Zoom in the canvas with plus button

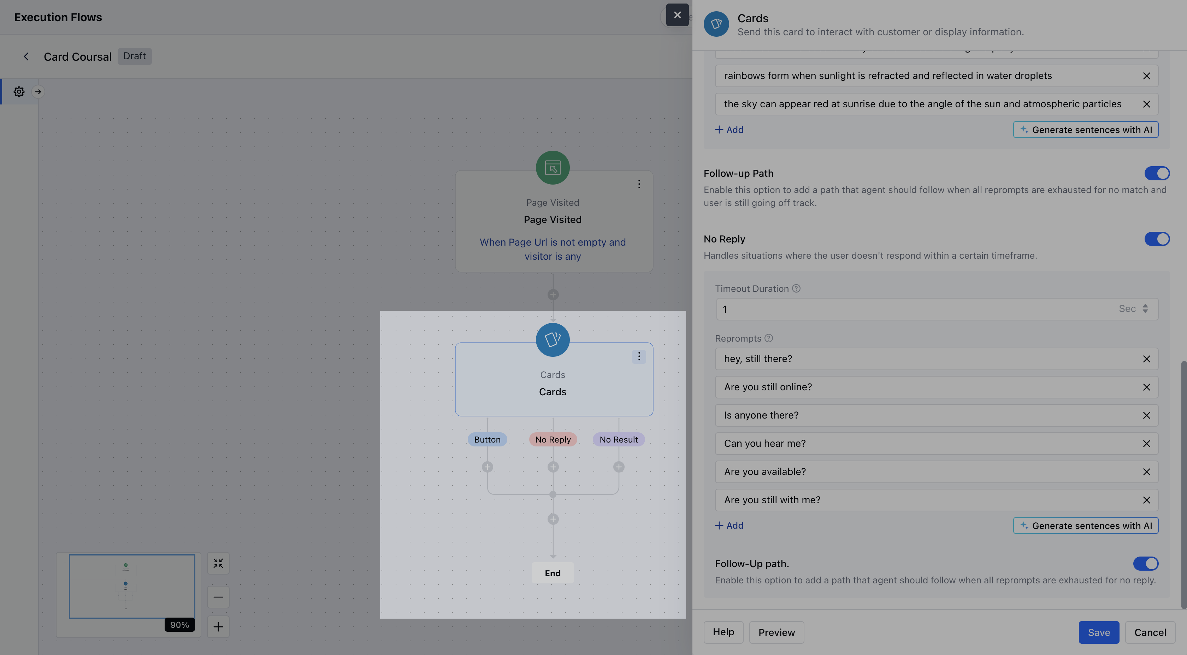click(x=218, y=626)
